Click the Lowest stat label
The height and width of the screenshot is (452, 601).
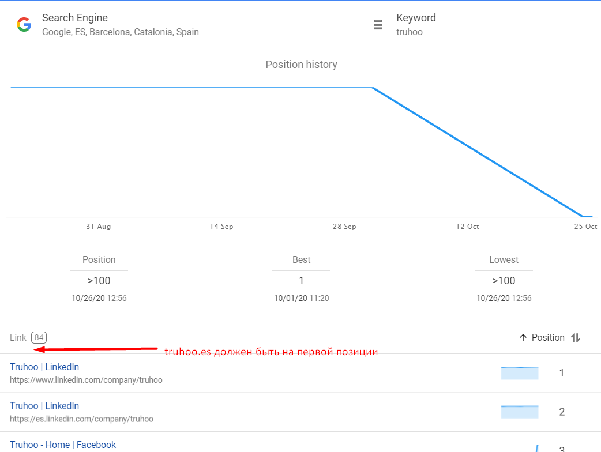504,259
